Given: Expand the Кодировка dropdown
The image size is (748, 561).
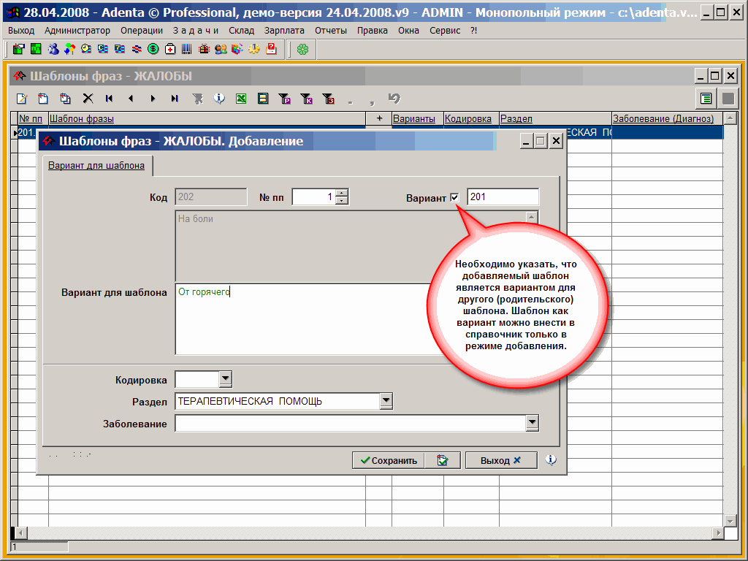Looking at the screenshot, I should 225,378.
